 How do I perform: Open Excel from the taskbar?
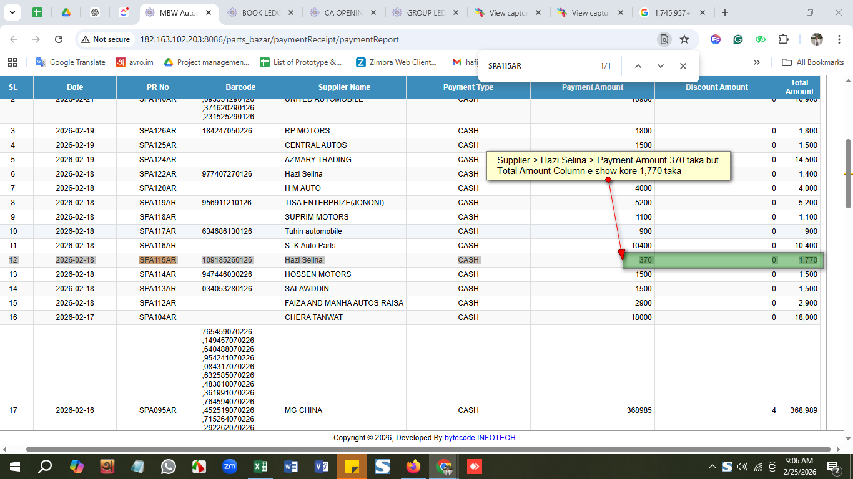click(x=260, y=466)
